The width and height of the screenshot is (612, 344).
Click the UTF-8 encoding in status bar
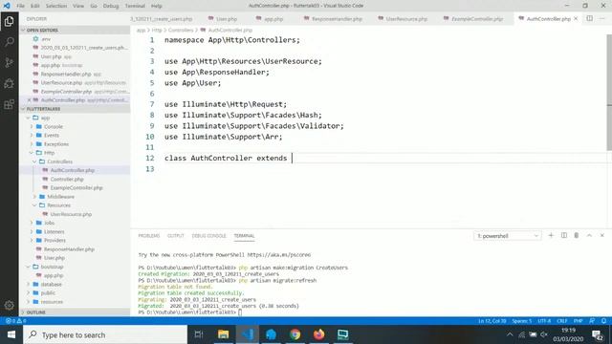point(544,321)
